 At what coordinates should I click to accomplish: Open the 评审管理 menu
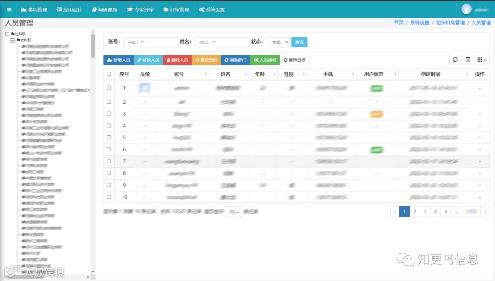point(176,10)
